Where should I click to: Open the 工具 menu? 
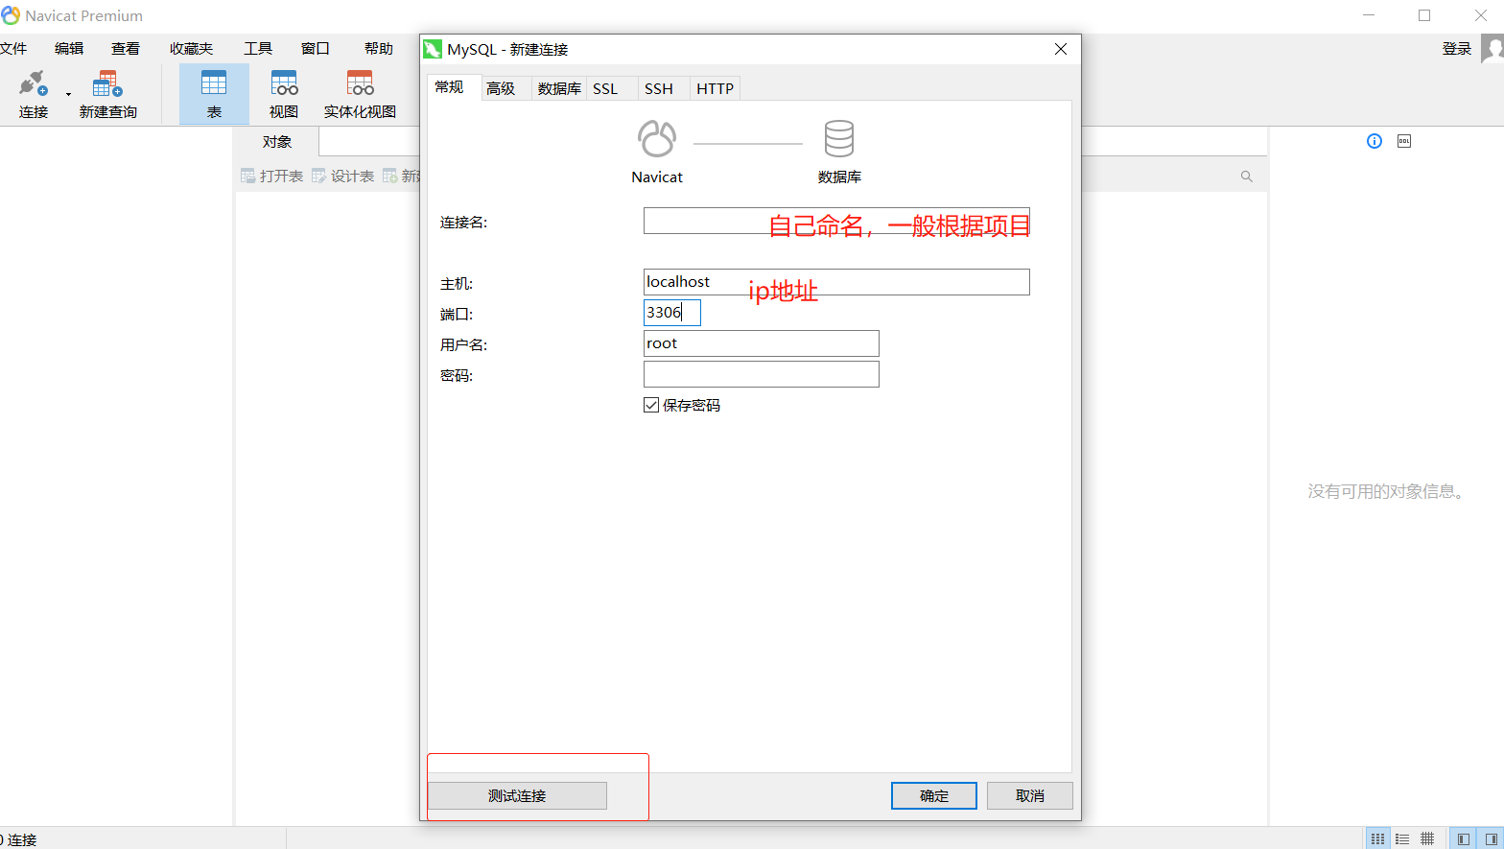pyautogui.click(x=258, y=49)
